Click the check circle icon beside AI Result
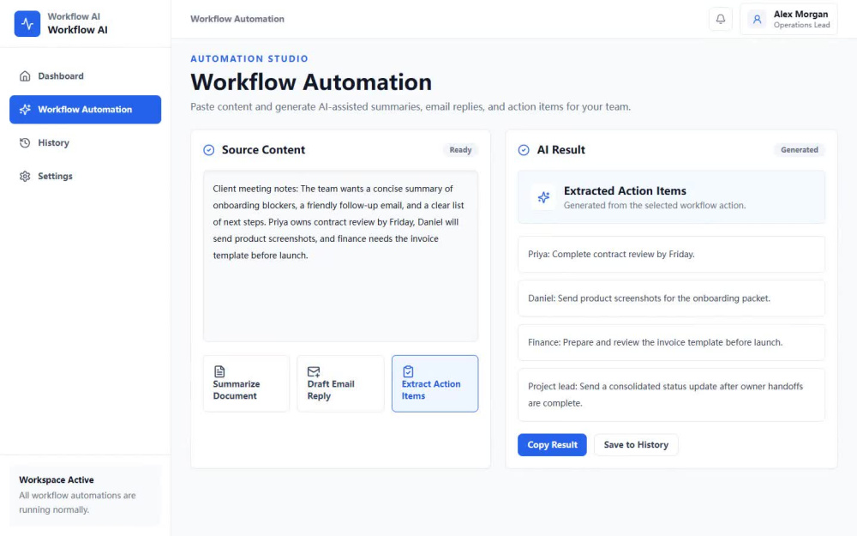857x536 pixels. coord(524,150)
